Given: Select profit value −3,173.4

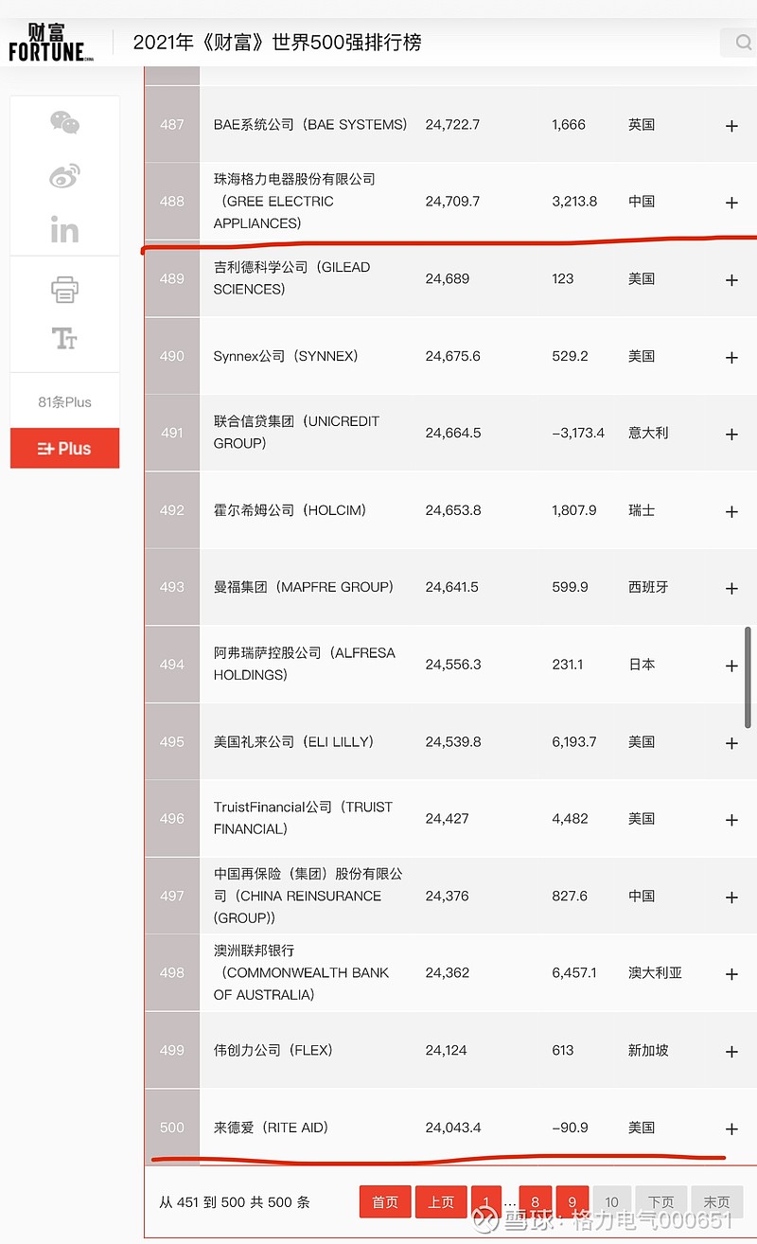Looking at the screenshot, I should 578,433.
